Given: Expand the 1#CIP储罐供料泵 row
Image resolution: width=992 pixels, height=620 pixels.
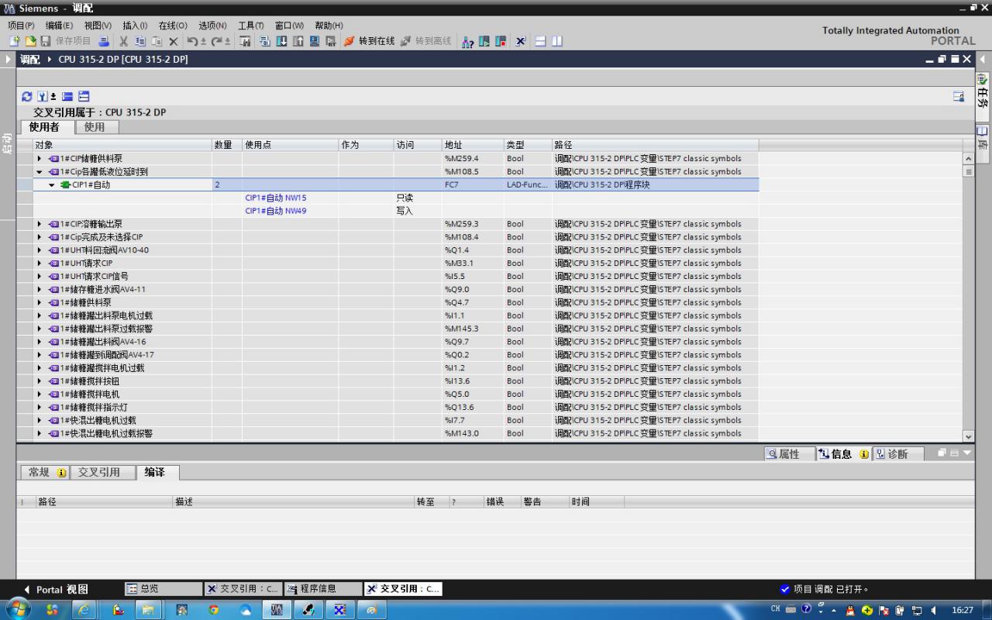Looking at the screenshot, I should pyautogui.click(x=40, y=159).
